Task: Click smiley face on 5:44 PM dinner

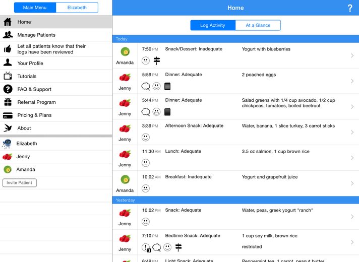Action: (157, 112)
